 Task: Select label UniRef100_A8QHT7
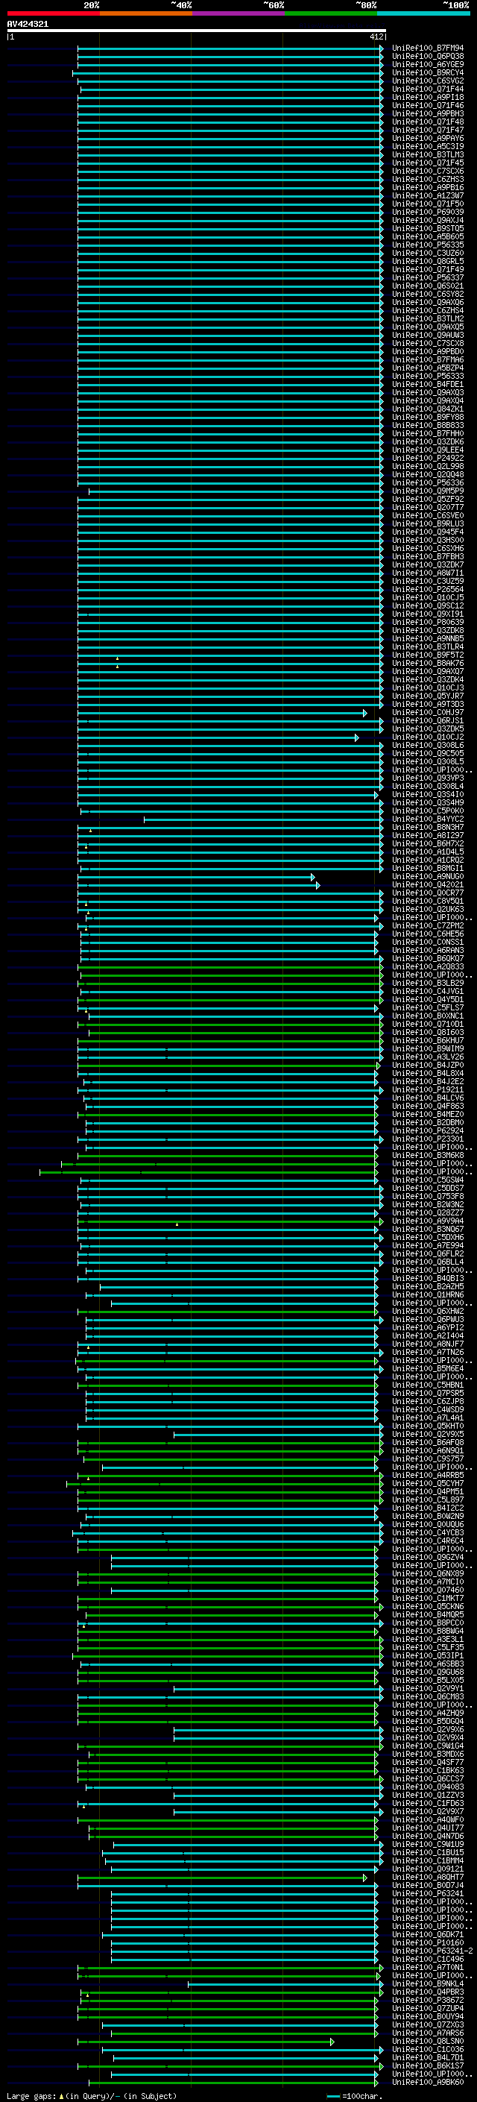click(x=428, y=1877)
